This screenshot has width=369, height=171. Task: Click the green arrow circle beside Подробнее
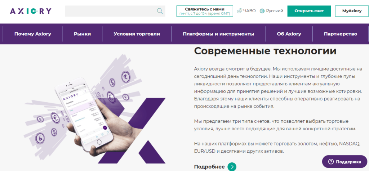(x=232, y=167)
